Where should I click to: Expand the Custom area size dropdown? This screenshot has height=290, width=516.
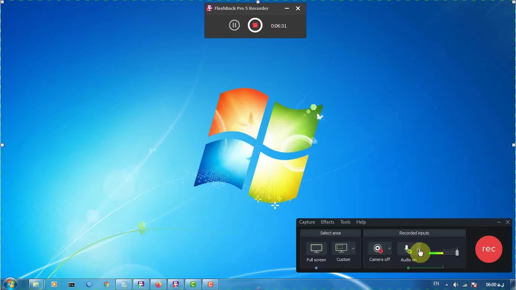pos(353,248)
